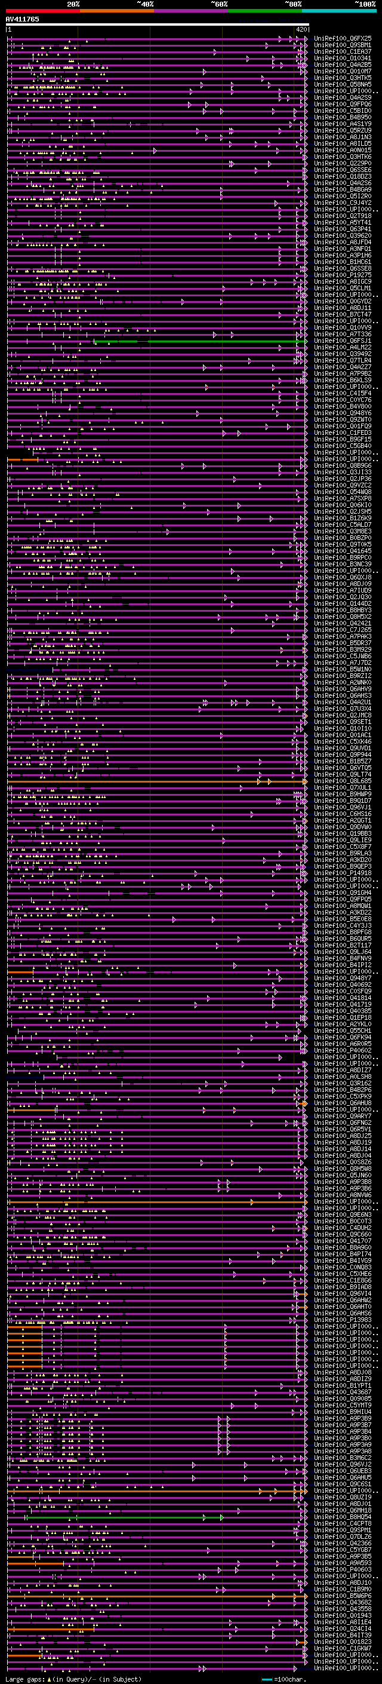This screenshot has height=1684, width=382.
Task: Select UniRef100_Q2JMC8 label
Action: pos(343,715)
